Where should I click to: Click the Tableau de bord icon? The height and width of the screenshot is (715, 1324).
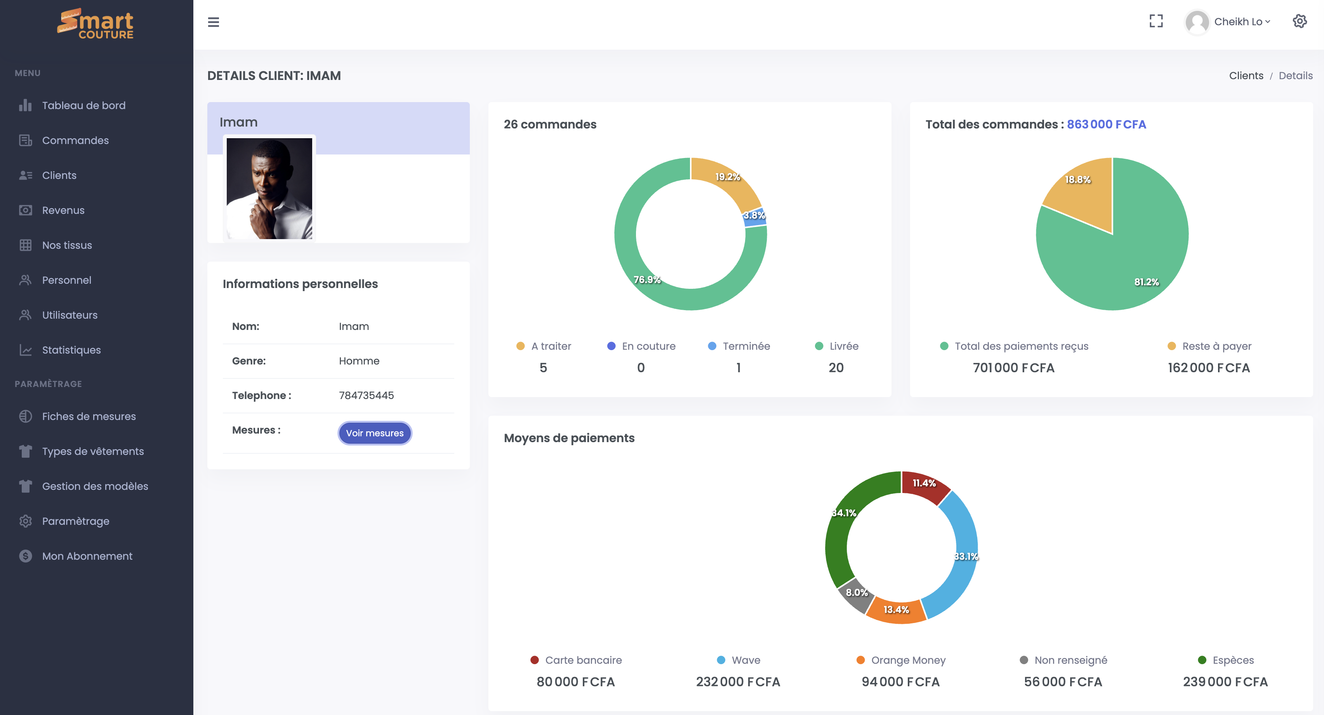click(x=24, y=105)
